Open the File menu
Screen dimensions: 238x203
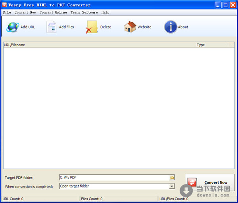[x=7, y=12]
